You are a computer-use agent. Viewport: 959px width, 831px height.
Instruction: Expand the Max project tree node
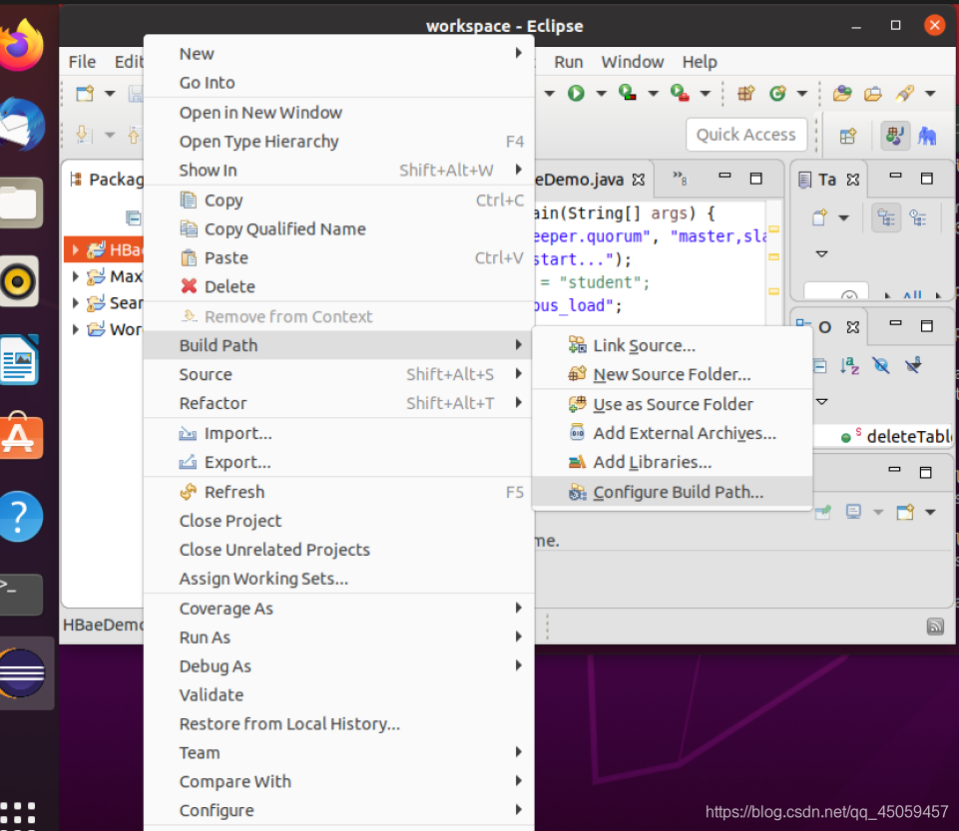click(75, 276)
